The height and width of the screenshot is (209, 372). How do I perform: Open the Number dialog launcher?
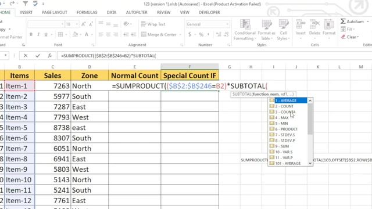click(x=228, y=45)
